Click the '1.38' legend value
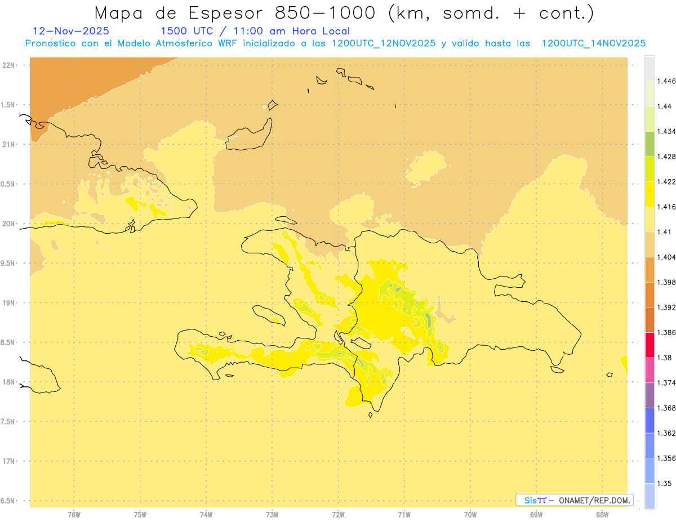676x522 pixels. [664, 358]
